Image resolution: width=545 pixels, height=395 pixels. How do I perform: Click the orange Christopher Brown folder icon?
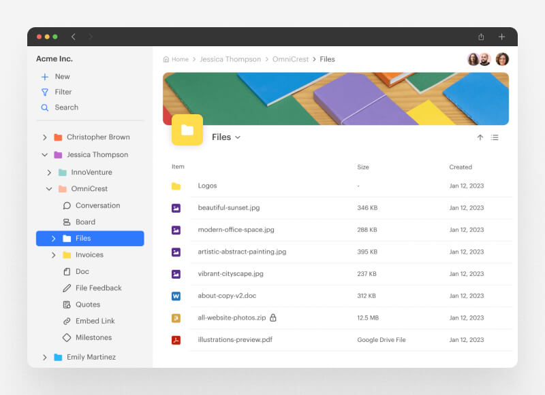pyautogui.click(x=58, y=137)
